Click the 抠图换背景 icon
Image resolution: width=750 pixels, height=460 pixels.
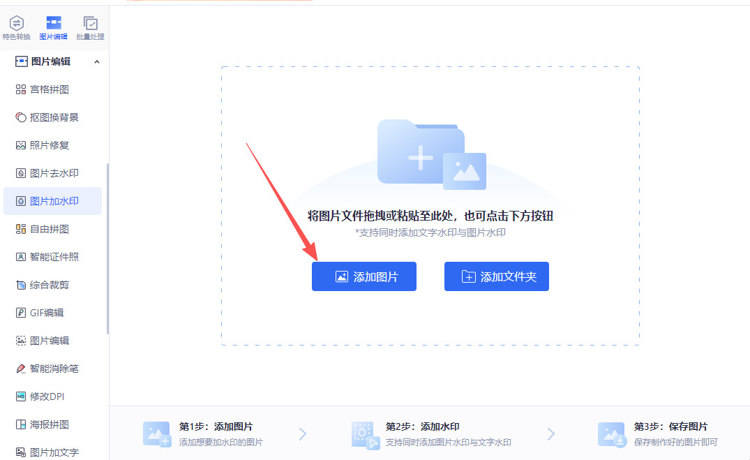pyautogui.click(x=20, y=117)
